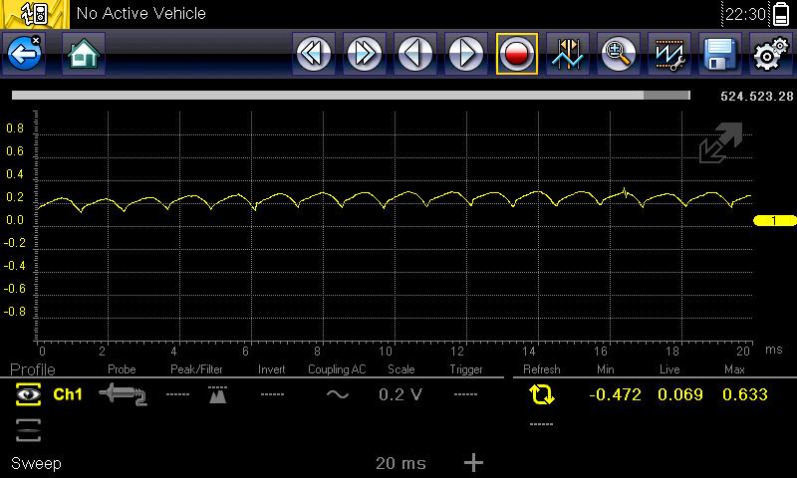Image resolution: width=797 pixels, height=478 pixels.
Task: Change the 20 ms sweep setting
Action: tap(400, 463)
